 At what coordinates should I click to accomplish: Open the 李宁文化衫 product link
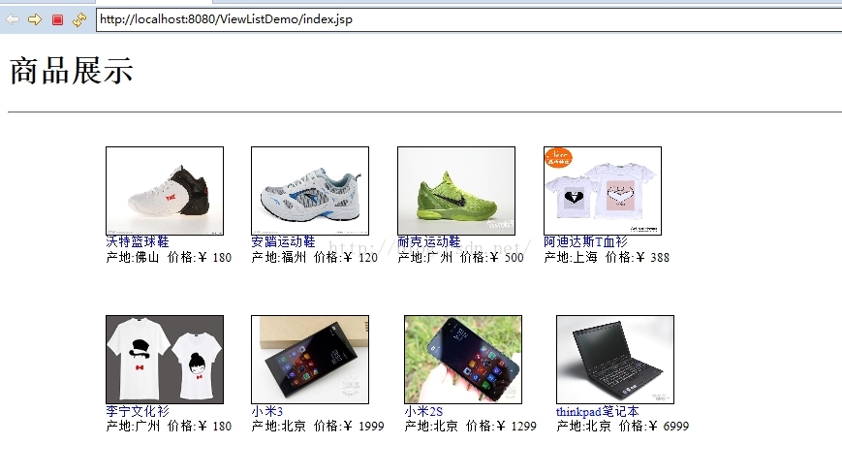click(138, 411)
